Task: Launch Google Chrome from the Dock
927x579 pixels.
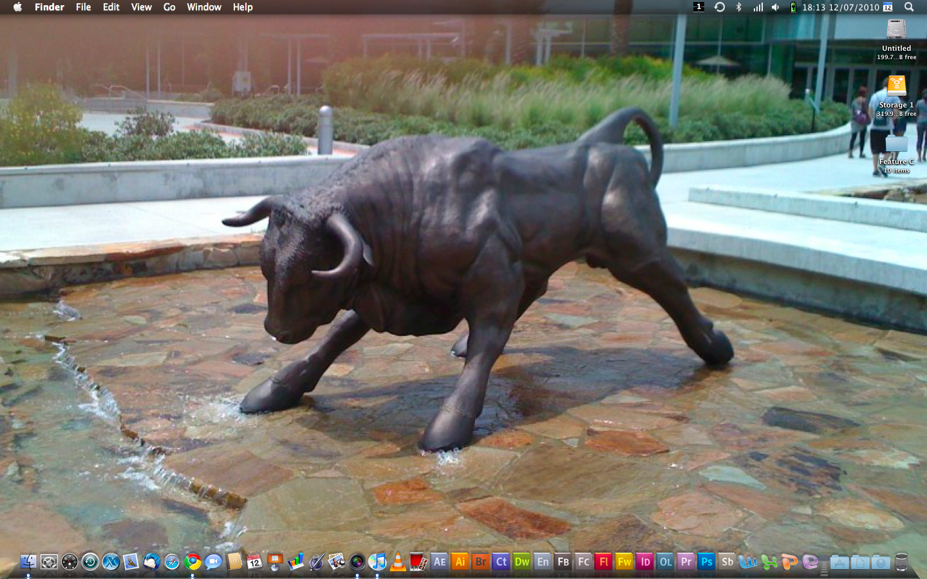Action: [x=192, y=562]
